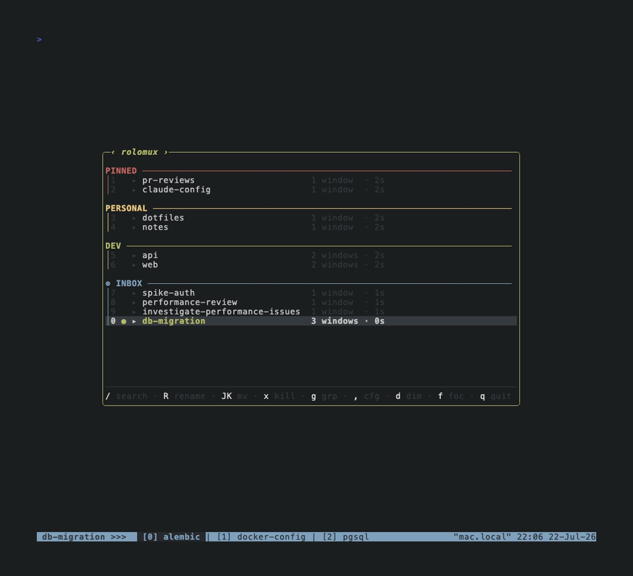This screenshot has width=633, height=576.
Task: Click the active dot on db-migration row
Action: 124,321
